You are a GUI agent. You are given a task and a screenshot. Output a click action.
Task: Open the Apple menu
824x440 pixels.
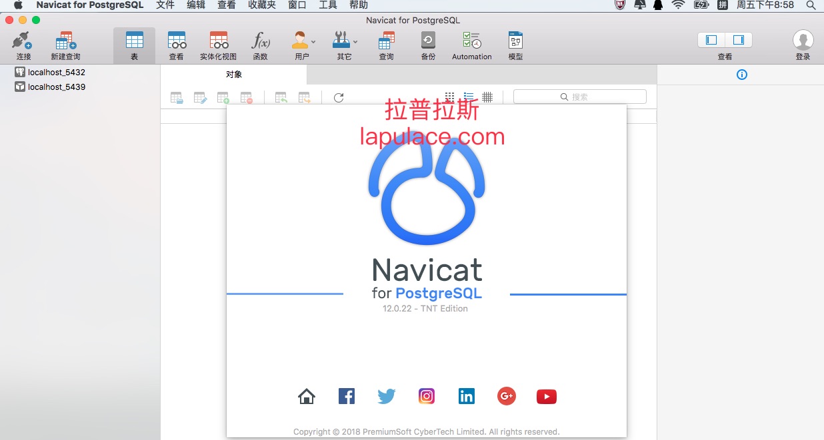(18, 5)
